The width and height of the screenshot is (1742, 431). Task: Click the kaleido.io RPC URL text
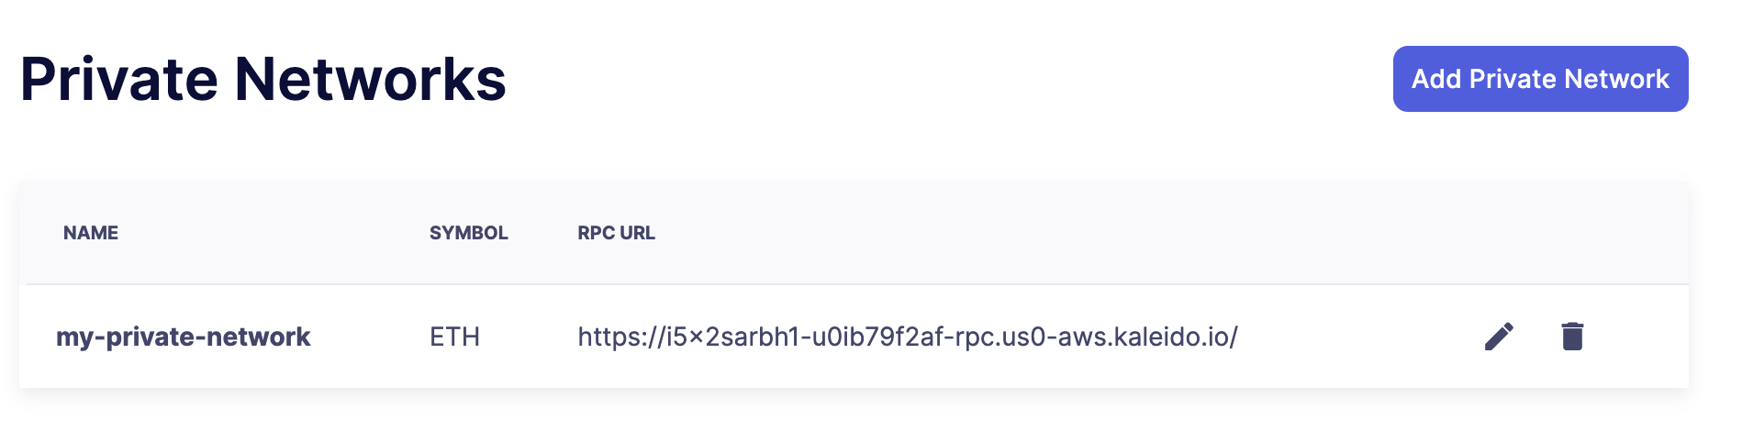[x=907, y=337]
